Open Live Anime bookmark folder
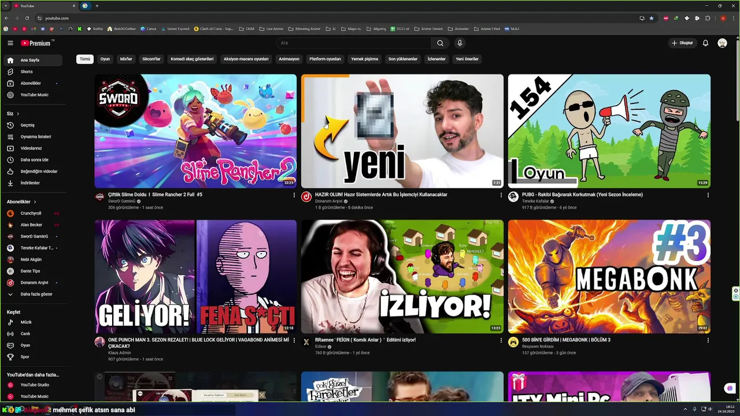Image resolution: width=740 pixels, height=416 pixels. (x=271, y=28)
